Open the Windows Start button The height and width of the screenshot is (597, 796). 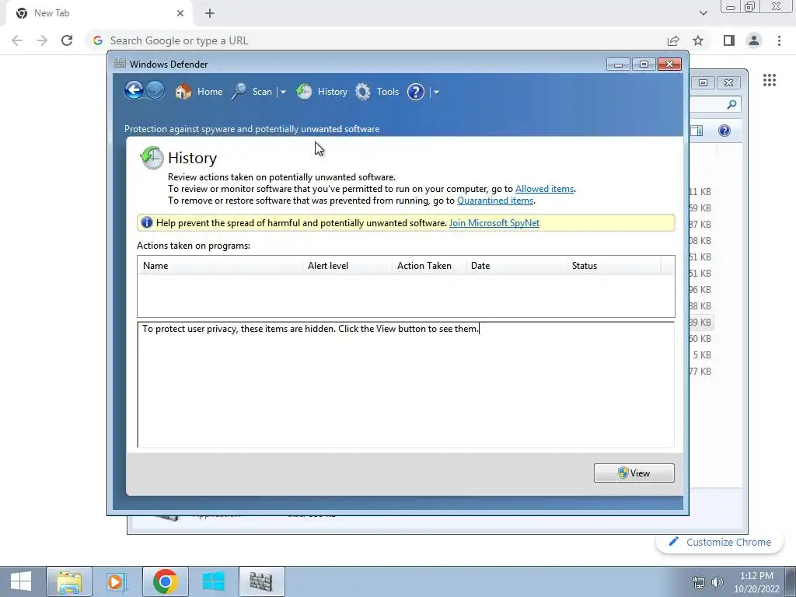[x=21, y=581]
